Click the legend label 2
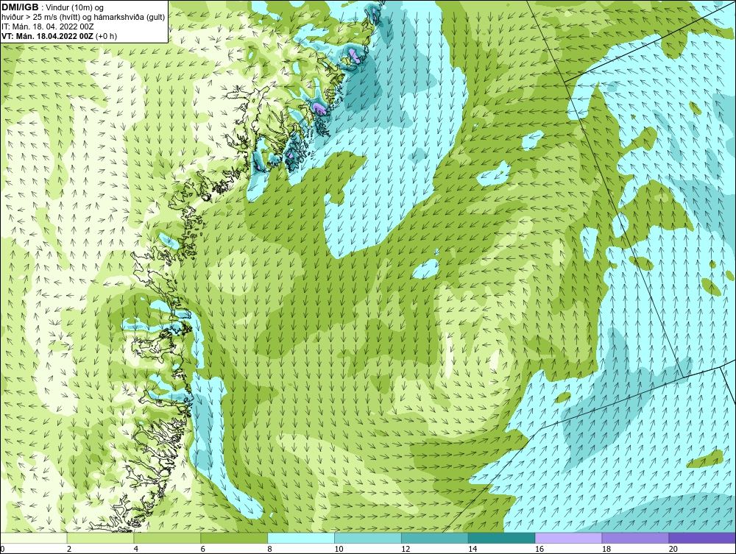This screenshot has height=554, width=736. [69, 549]
